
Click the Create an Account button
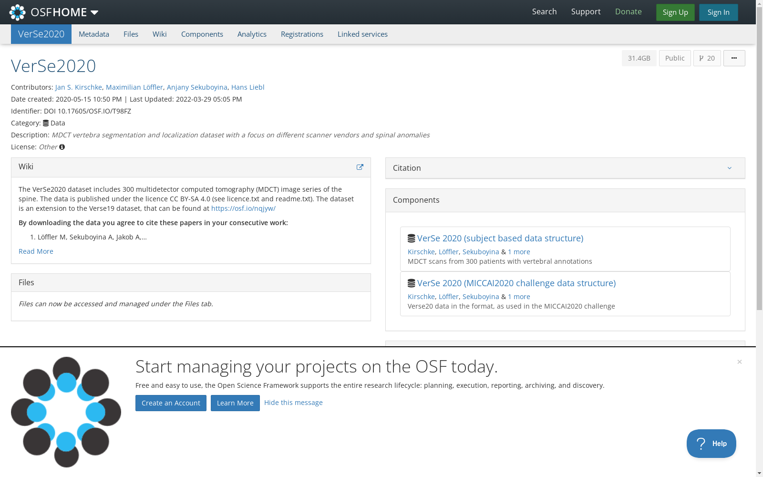click(171, 403)
